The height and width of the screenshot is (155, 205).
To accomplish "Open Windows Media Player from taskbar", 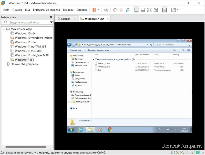I will coord(100,130).
